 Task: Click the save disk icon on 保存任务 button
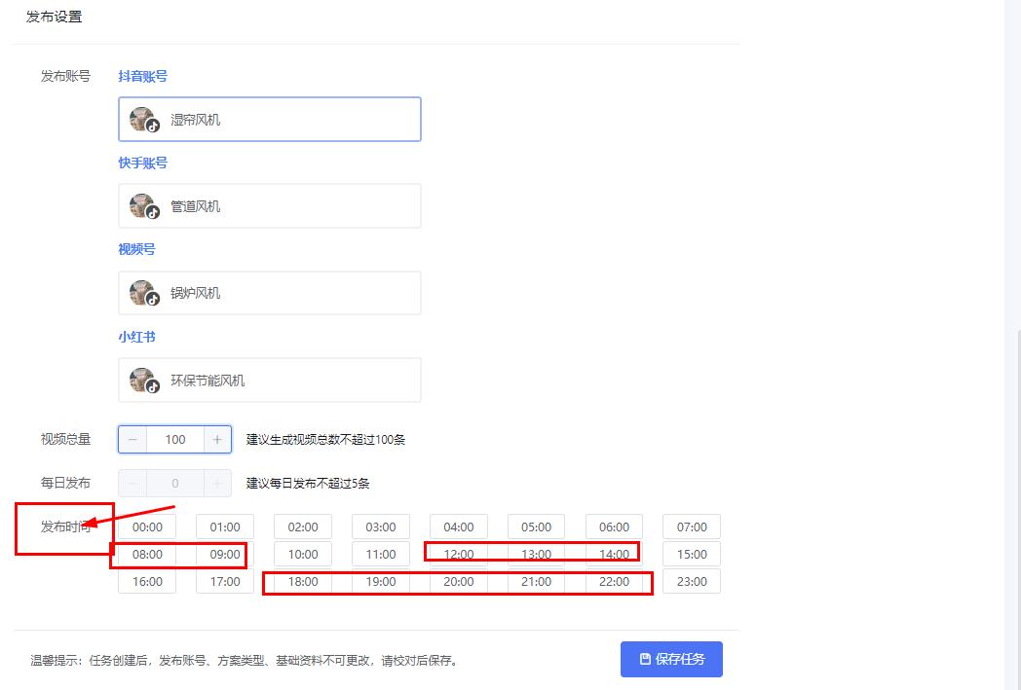(x=644, y=659)
